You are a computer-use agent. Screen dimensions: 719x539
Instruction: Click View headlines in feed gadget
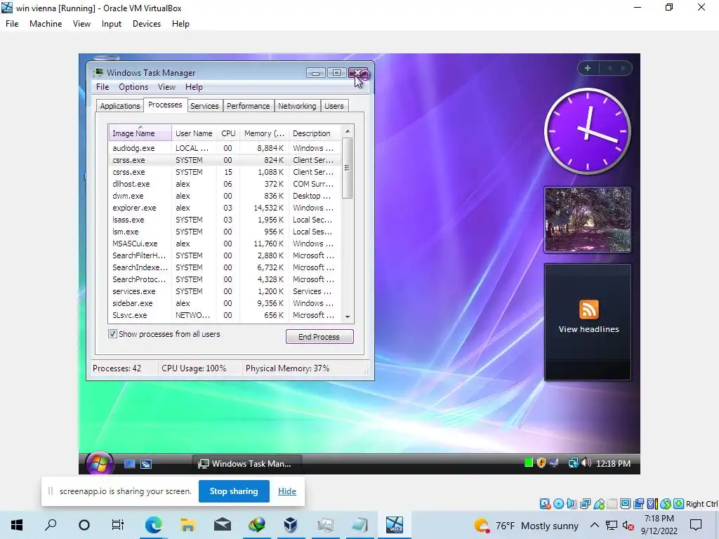tap(589, 329)
